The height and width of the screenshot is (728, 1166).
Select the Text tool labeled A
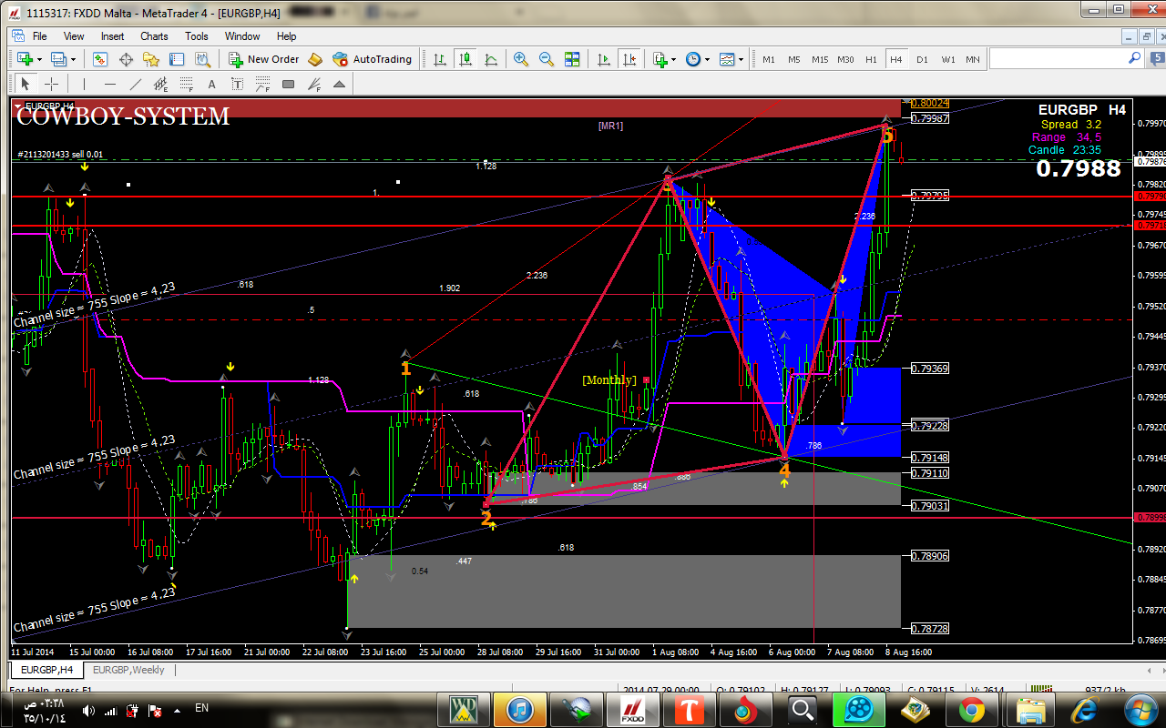tap(212, 84)
